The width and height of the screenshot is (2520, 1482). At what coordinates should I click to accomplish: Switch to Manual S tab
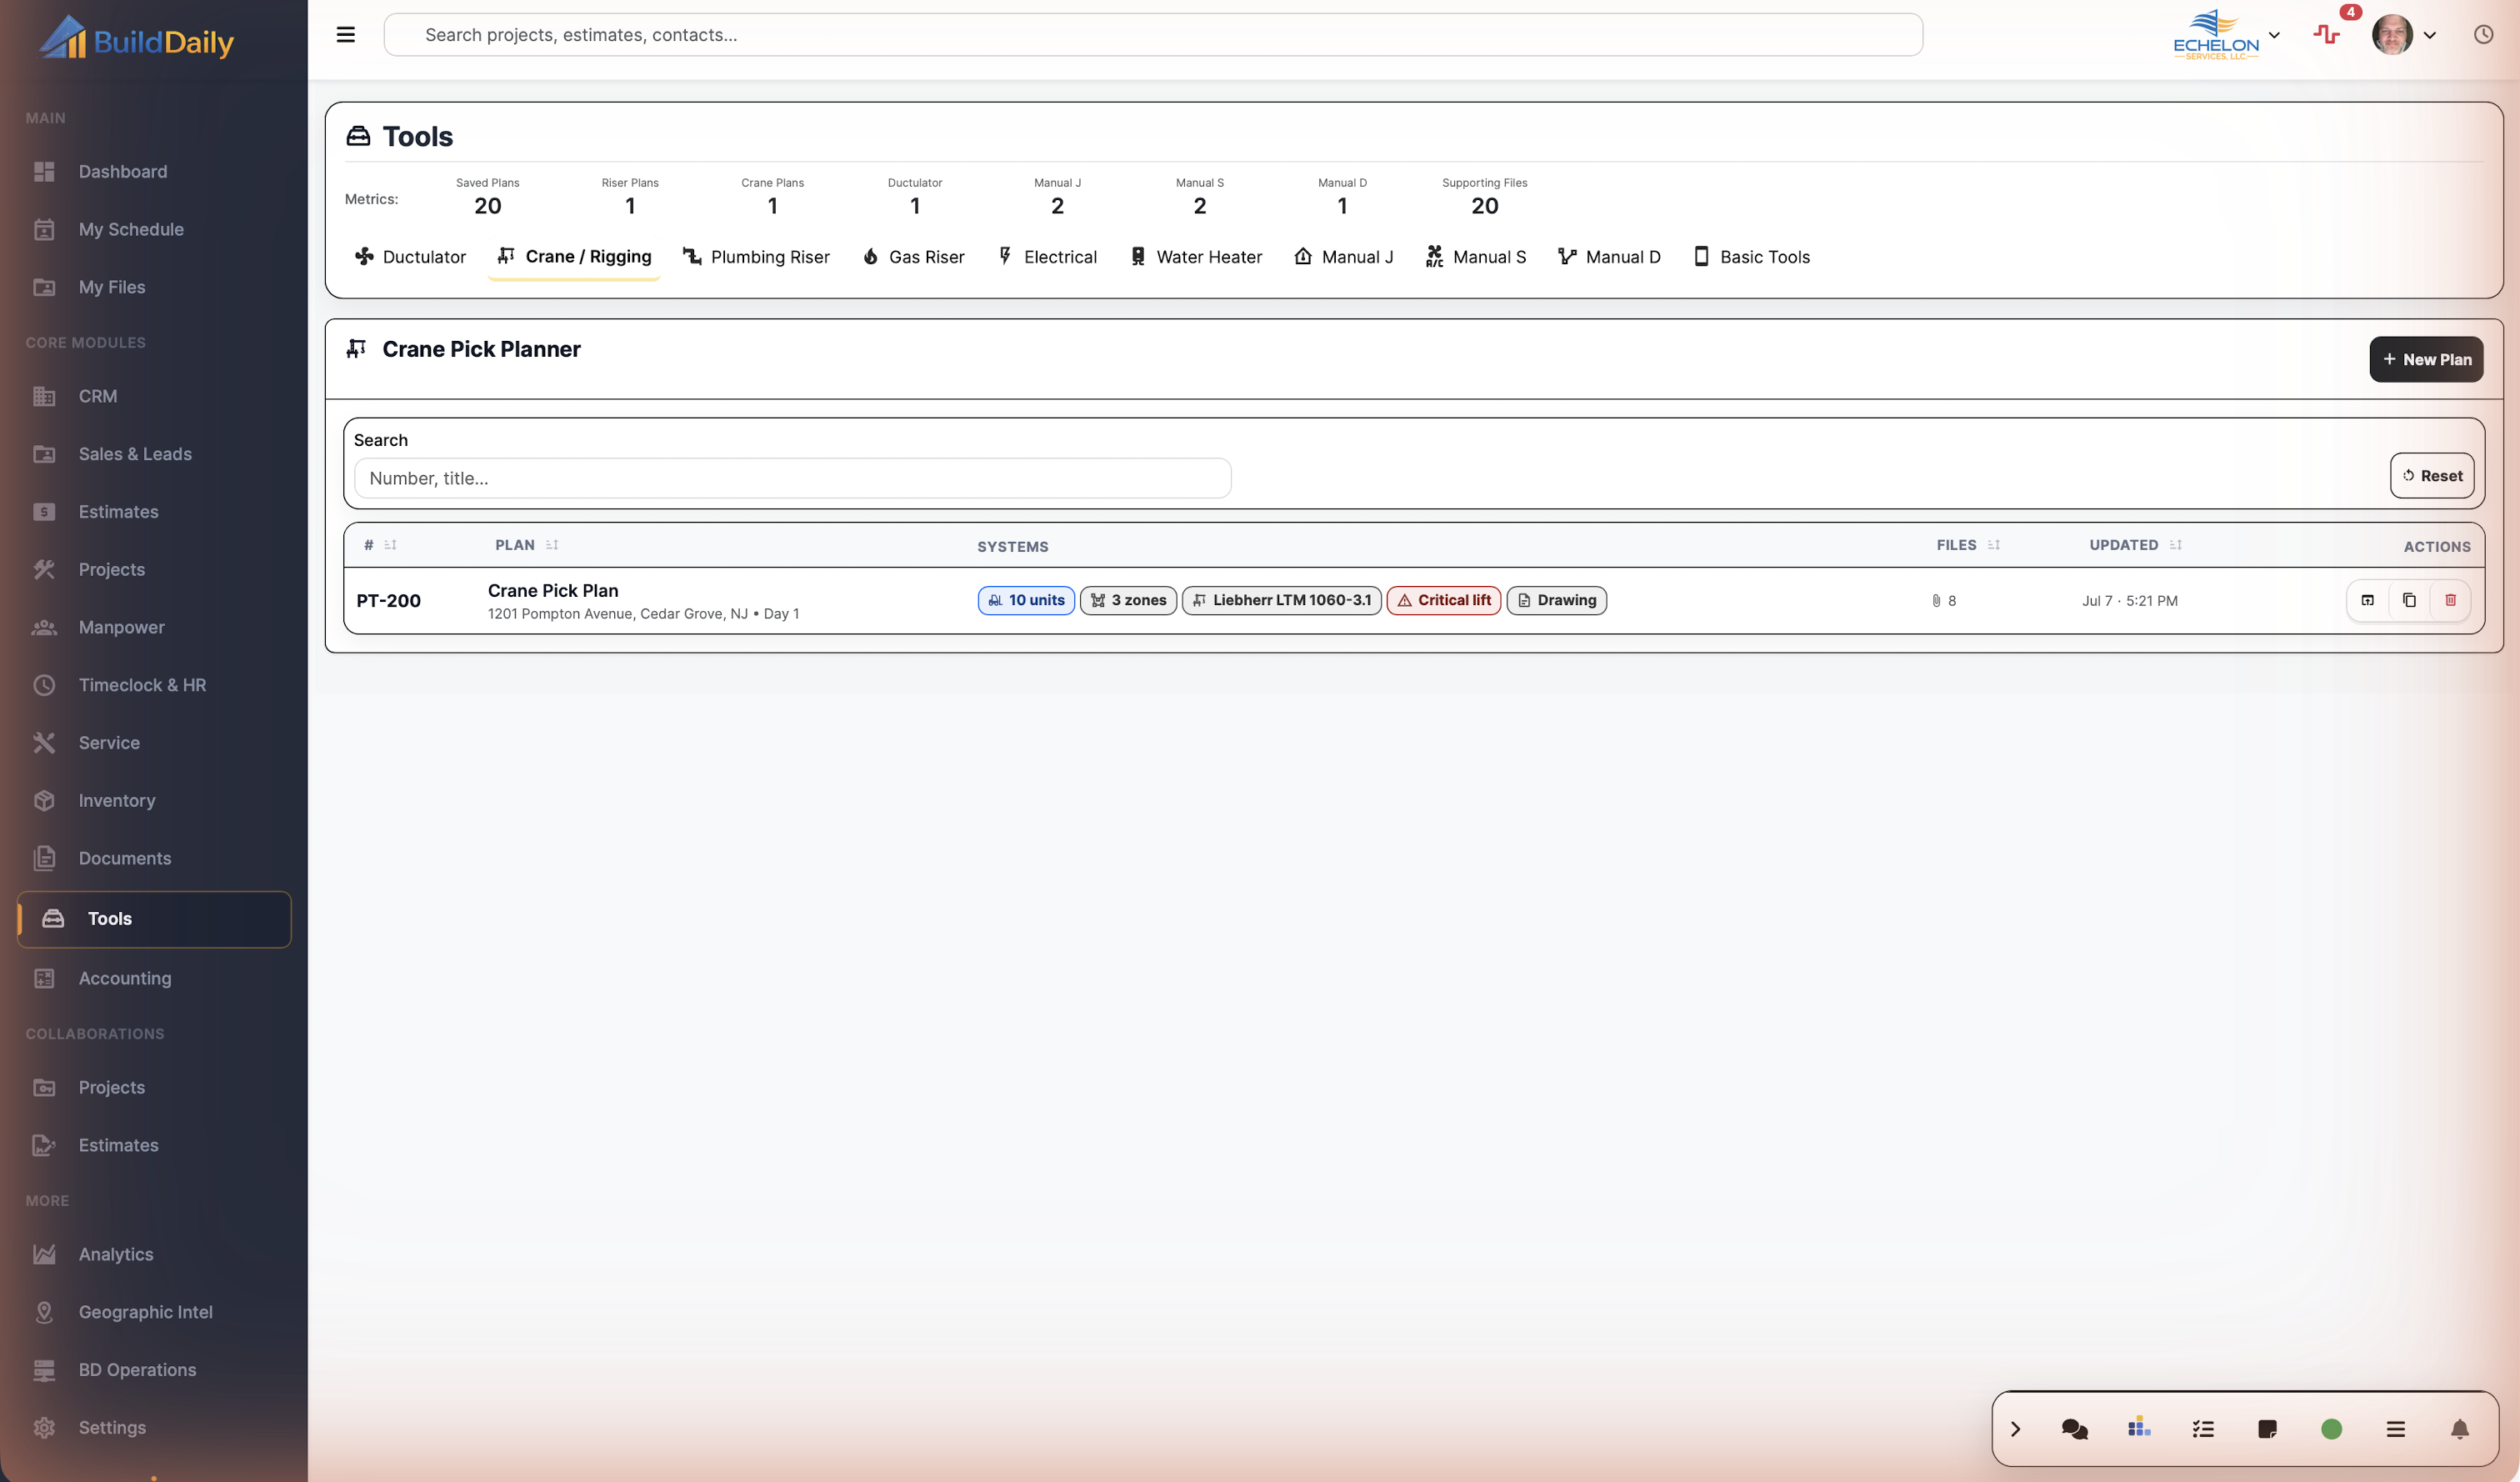click(1475, 257)
